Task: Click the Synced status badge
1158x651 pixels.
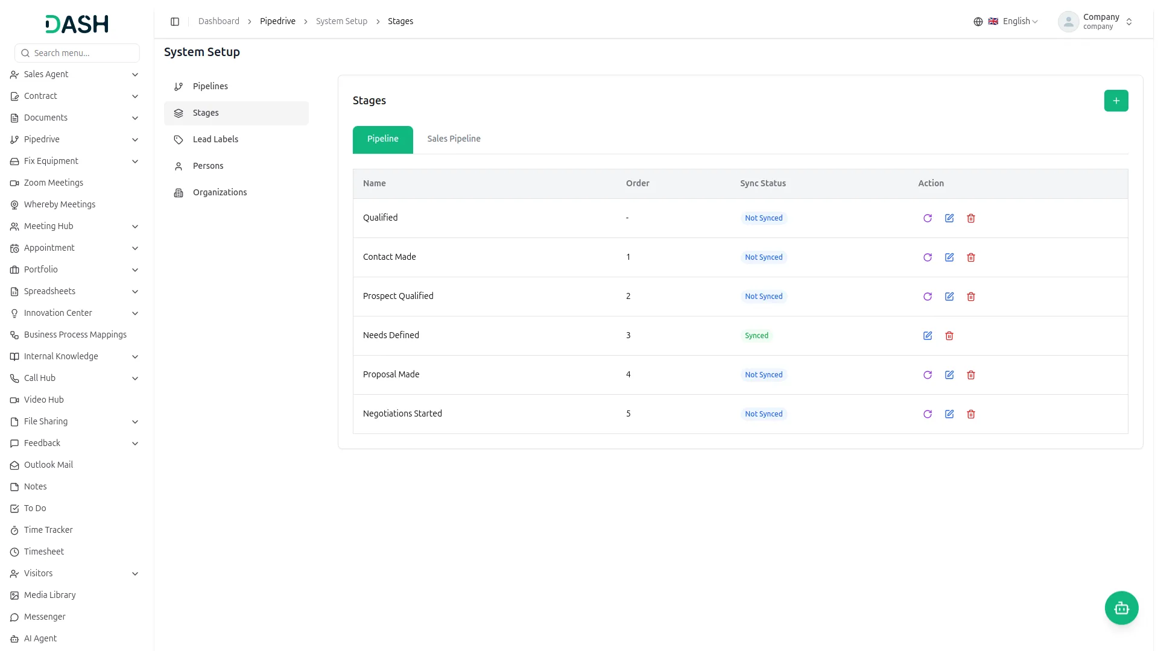Action: point(756,336)
